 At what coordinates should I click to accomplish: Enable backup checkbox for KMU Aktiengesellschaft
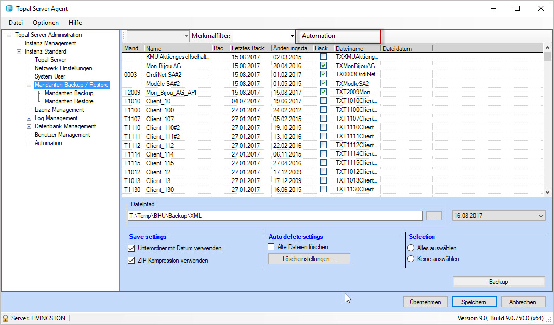click(324, 57)
